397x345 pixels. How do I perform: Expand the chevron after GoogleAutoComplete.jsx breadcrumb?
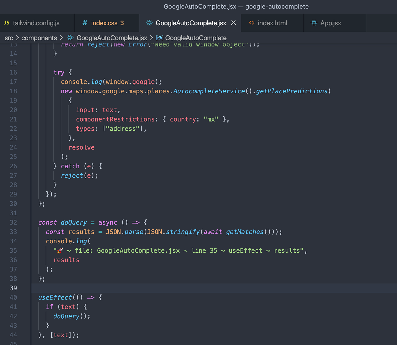click(151, 38)
